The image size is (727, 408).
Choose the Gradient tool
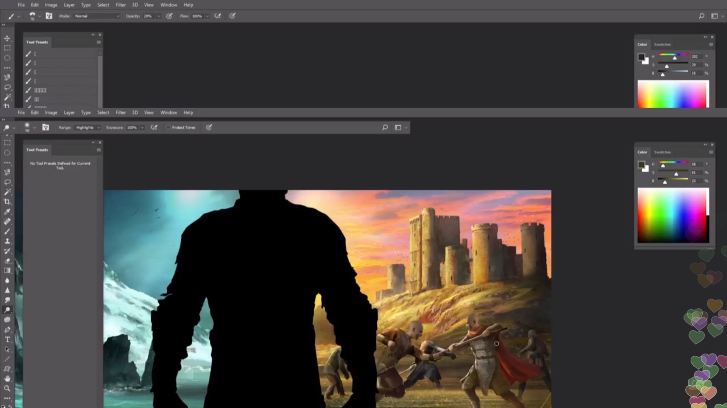[x=7, y=270]
